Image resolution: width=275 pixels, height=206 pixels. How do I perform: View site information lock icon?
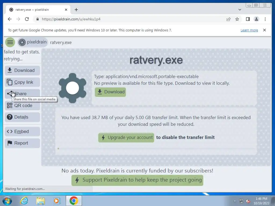[x=38, y=19]
